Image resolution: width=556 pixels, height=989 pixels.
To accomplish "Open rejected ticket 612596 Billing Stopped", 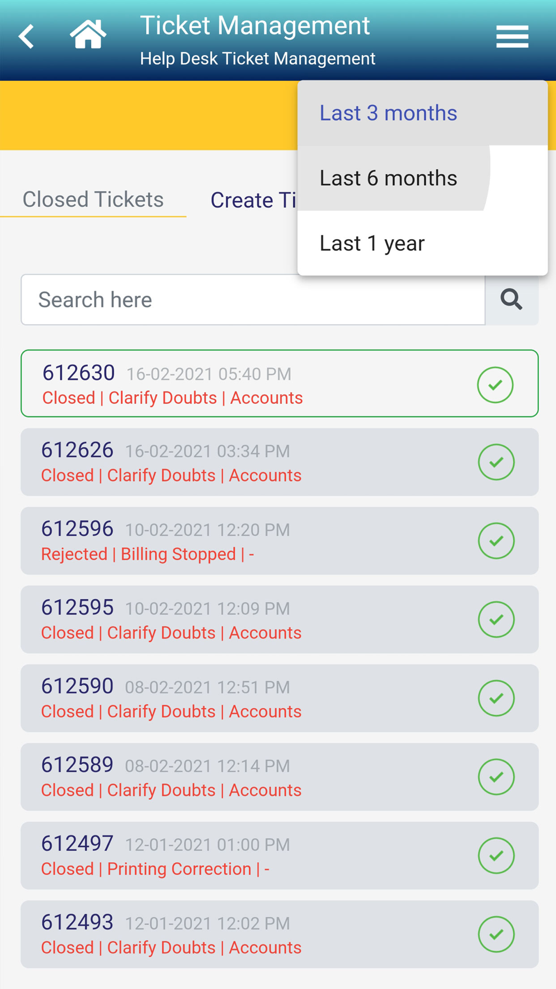I will coord(280,541).
